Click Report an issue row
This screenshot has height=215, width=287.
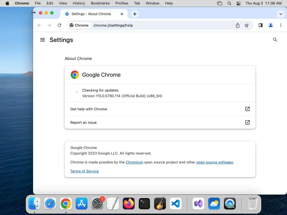160,122
